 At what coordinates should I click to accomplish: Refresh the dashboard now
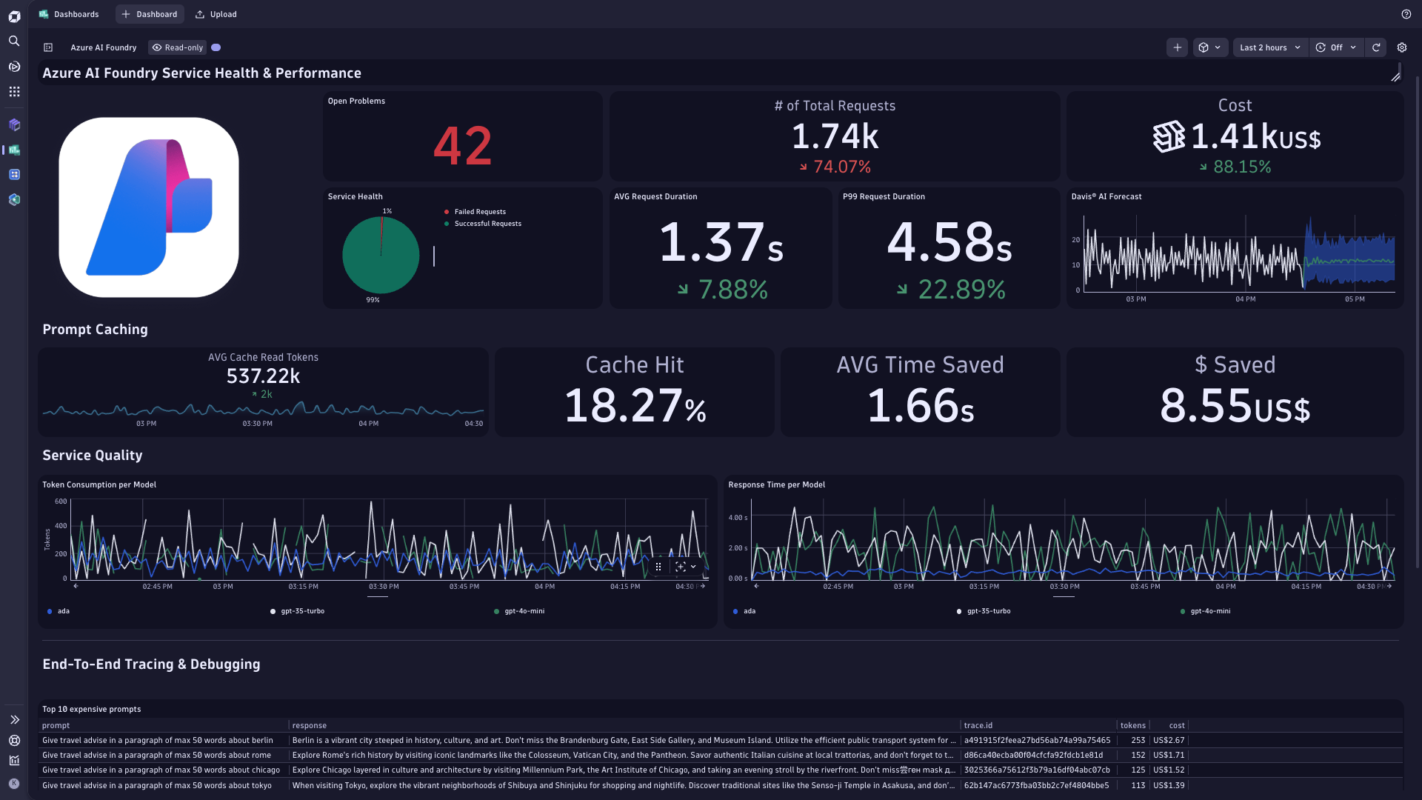coord(1376,47)
